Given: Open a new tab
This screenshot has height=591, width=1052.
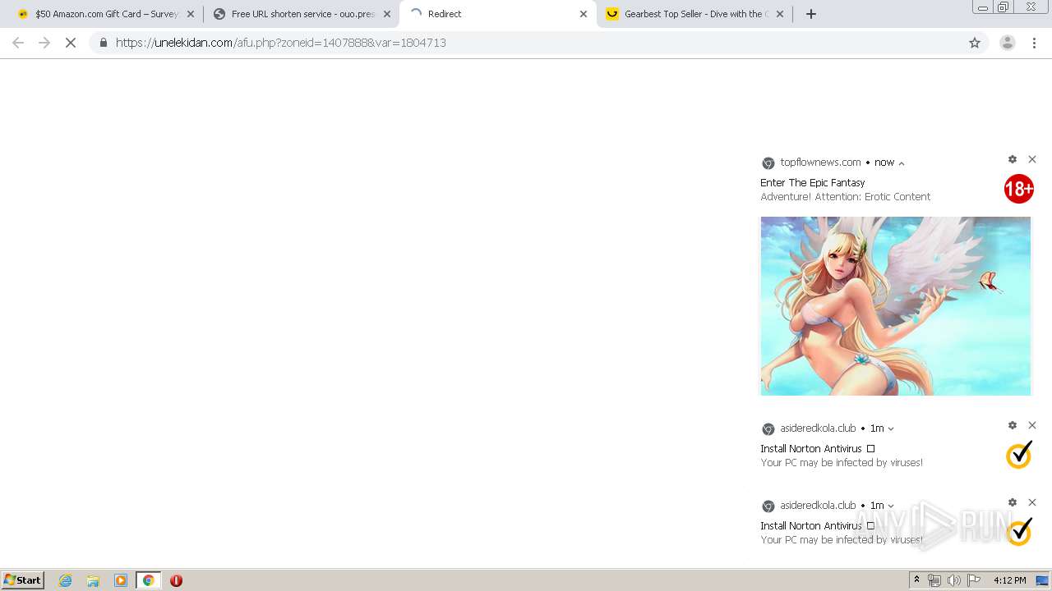Looking at the screenshot, I should [x=811, y=14].
